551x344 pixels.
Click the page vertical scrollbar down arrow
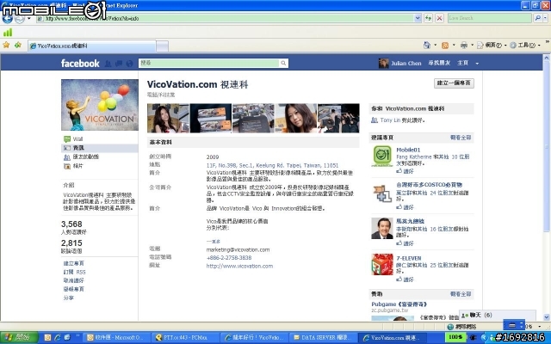tap(547, 317)
